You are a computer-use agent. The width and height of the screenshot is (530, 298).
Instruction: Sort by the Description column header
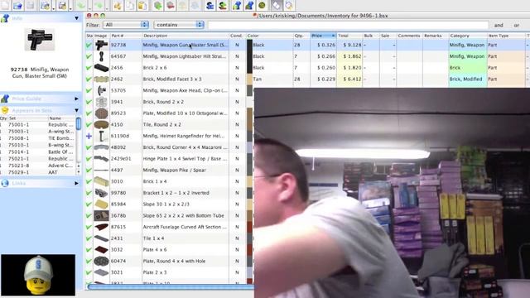[185, 36]
